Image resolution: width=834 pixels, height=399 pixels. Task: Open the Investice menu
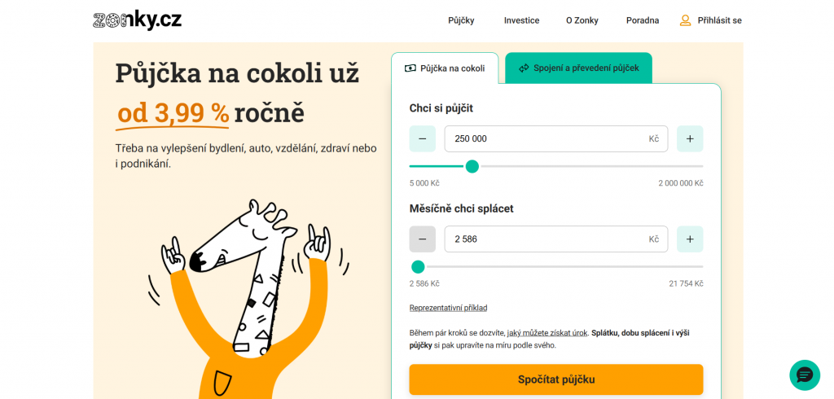point(521,20)
